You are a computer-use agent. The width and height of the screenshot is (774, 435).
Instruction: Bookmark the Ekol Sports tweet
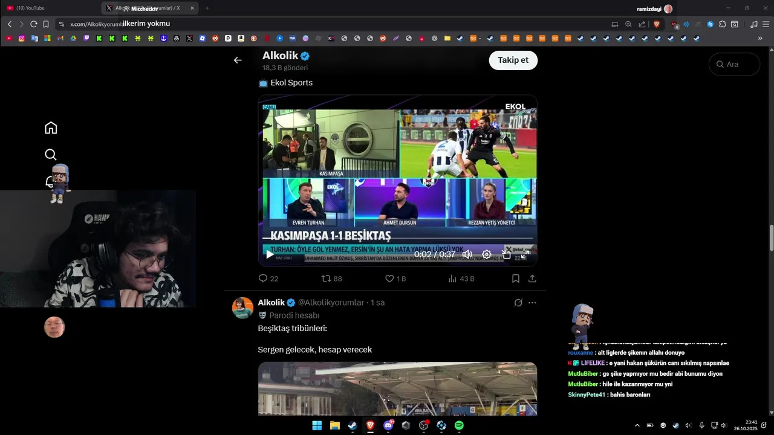coord(516,279)
